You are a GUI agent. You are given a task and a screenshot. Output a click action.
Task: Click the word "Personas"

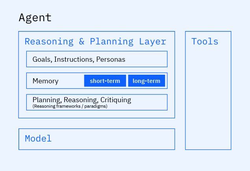(x=111, y=59)
